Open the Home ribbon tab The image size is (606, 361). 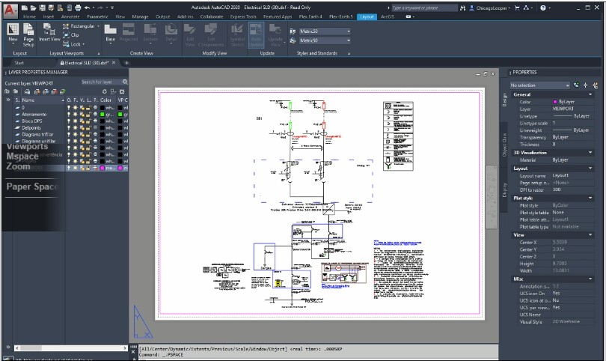pyautogui.click(x=29, y=16)
